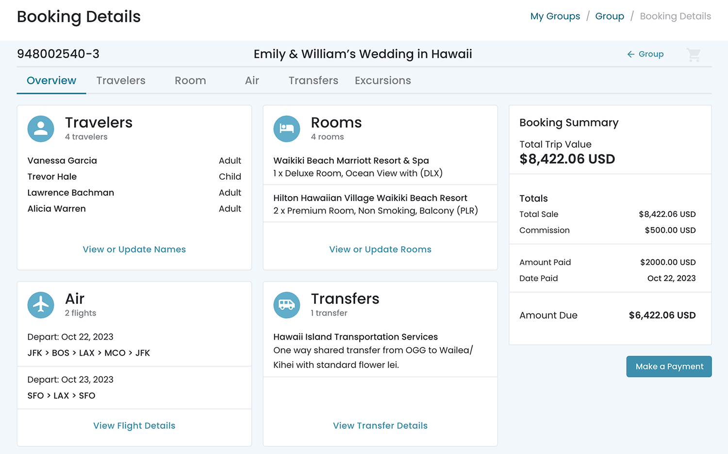Screen dimensions: 728x454
Task: Select the Air tab
Action: (252, 80)
